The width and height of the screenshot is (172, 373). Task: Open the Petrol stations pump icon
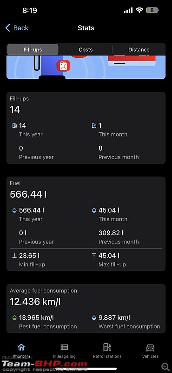tap(107, 347)
